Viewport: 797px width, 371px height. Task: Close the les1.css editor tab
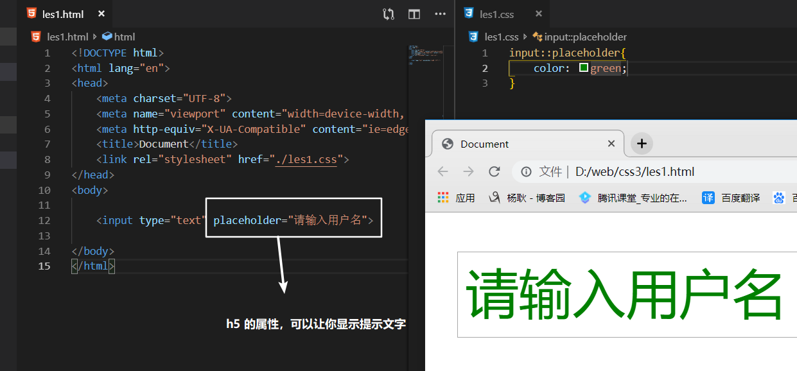point(538,14)
